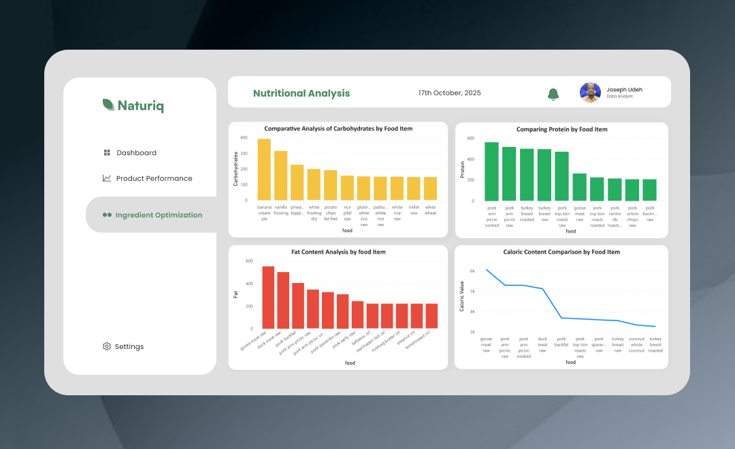
Task: Select the Ingredient Optimization menu item
Action: coord(152,215)
